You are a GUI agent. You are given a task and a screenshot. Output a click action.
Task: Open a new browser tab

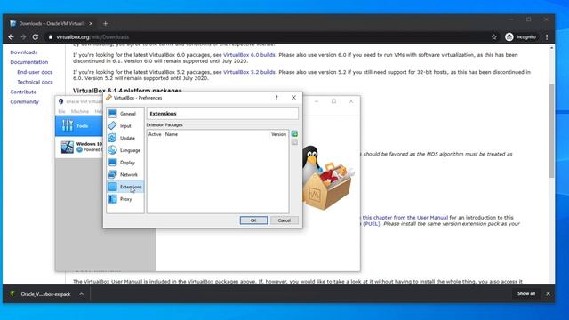pos(105,24)
